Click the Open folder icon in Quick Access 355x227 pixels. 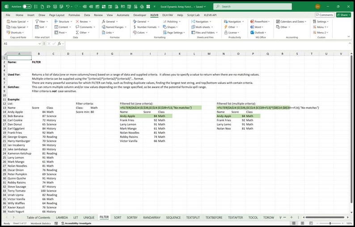click(48, 7)
